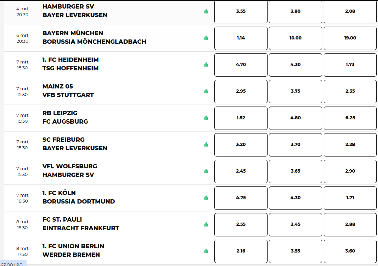Screen dimensions: 378x266
Task: Select Bayern München home win odds 1.14
Action: pos(241,38)
